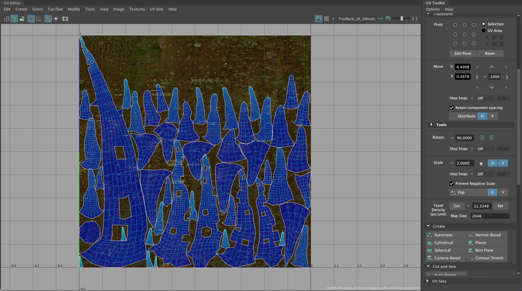Collapse the Create section
The height and width of the screenshot is (291, 522).
point(428,226)
